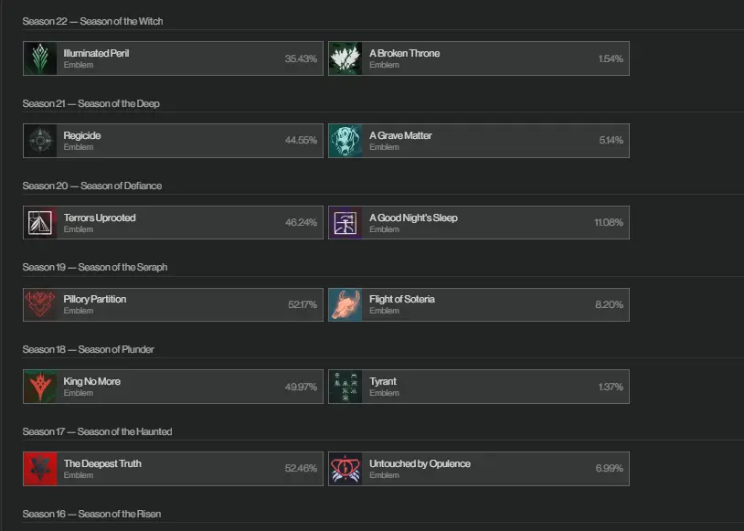744x531 pixels.
Task: Open the Illuminated Peril emblem title
Action: coord(96,53)
